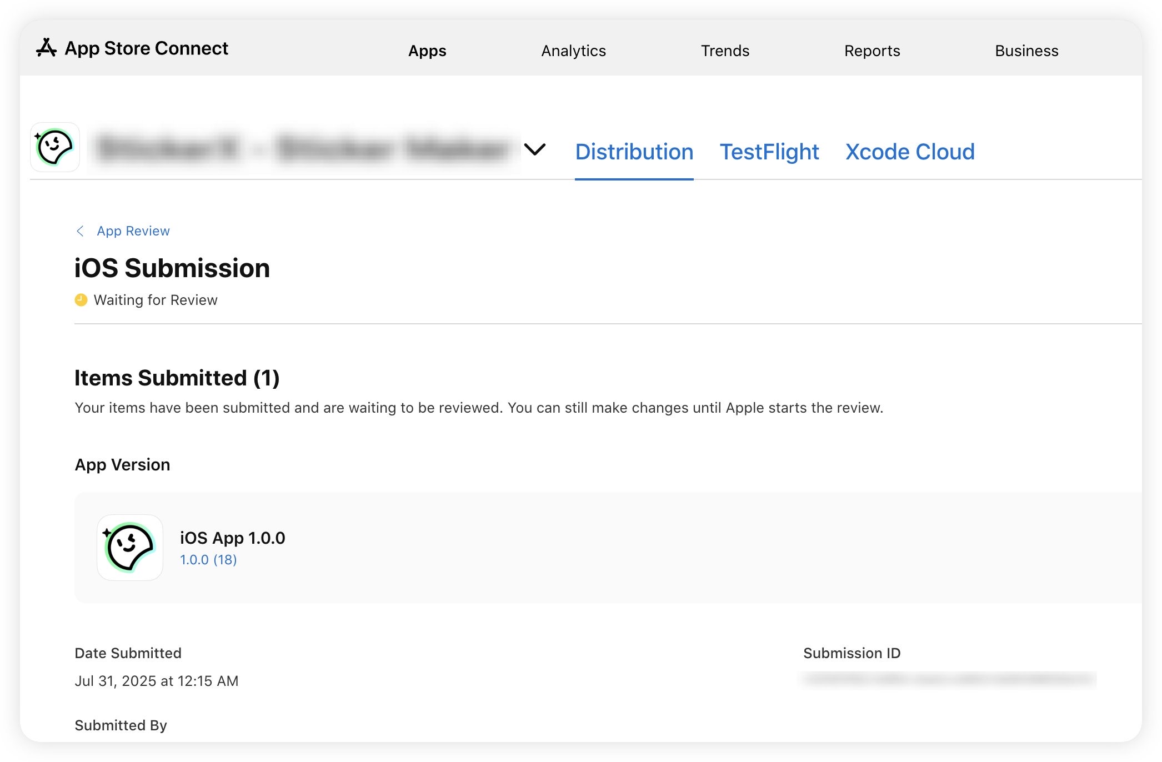
Task: Select the Distribution tab
Action: (x=634, y=152)
